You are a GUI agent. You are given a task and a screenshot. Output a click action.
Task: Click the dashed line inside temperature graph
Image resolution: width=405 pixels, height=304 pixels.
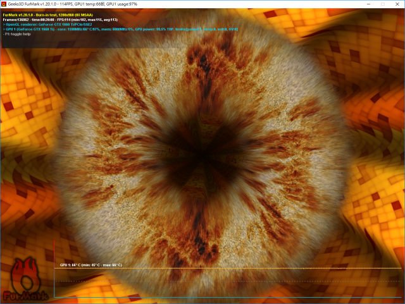pos(227,281)
